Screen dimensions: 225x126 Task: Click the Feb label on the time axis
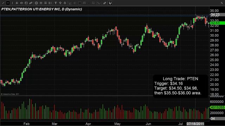pos(26,124)
